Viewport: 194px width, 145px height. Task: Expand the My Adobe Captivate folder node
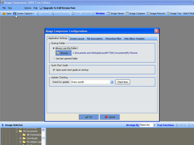point(21,142)
